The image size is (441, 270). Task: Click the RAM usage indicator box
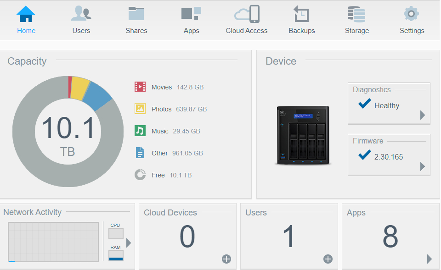point(116,256)
